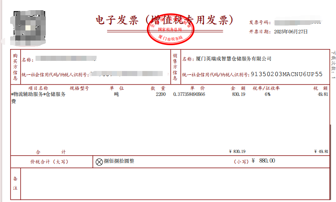Image resolution: width=336 pixels, height=202 pixels.
Task: Click item name 物流辅助服务*仓储服务
Action: pyautogui.click(x=39, y=95)
